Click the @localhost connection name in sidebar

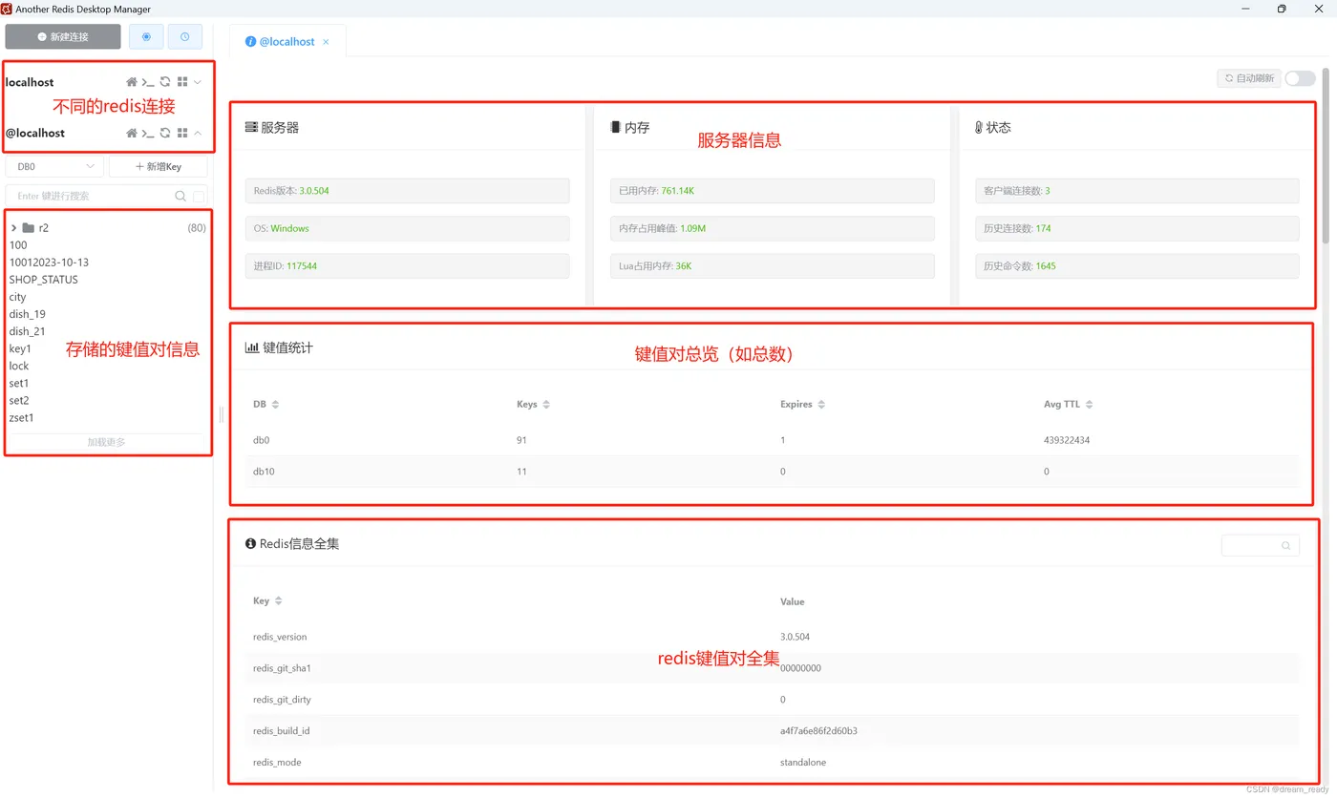tap(35, 133)
